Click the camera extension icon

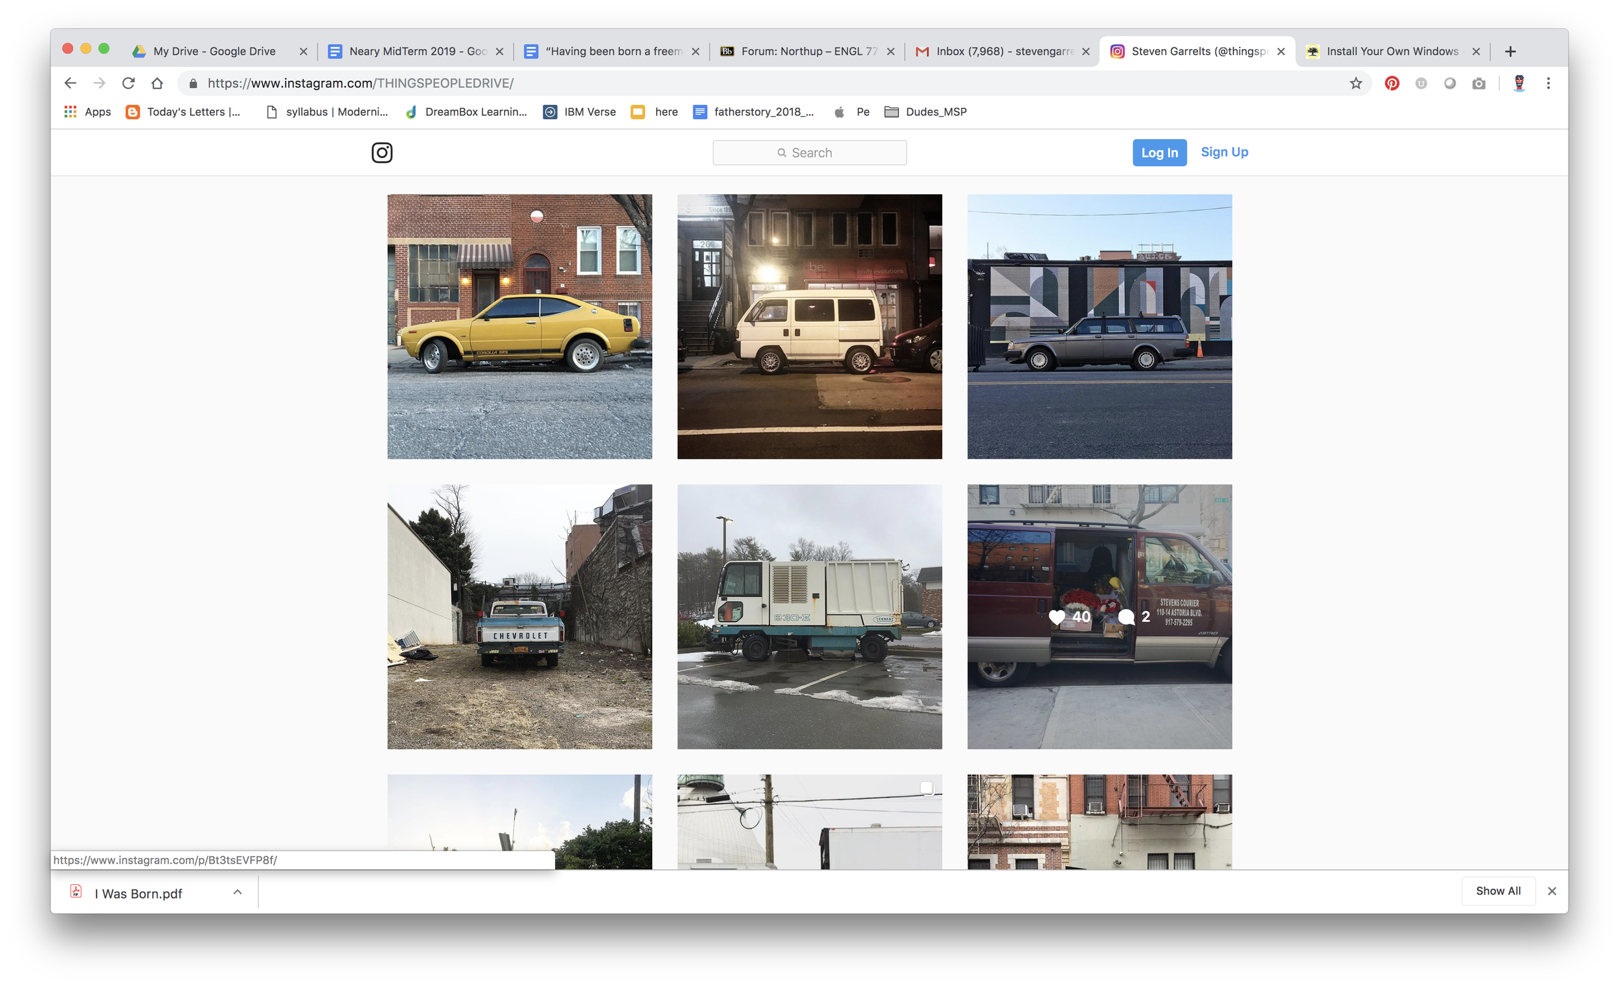[x=1478, y=84]
